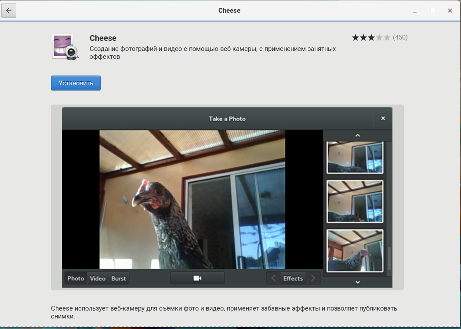Open the (450) reviews count
This screenshot has height=329, width=461.
coord(400,38)
